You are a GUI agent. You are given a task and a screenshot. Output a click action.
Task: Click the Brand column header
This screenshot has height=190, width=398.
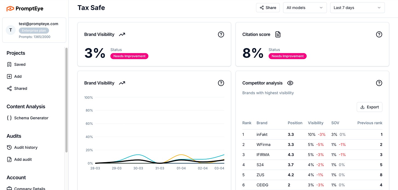click(x=262, y=123)
